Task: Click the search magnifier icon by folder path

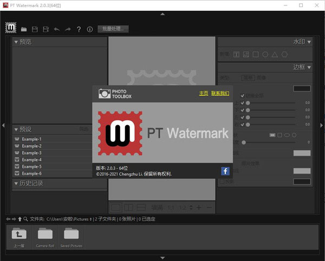Action: click(27, 219)
